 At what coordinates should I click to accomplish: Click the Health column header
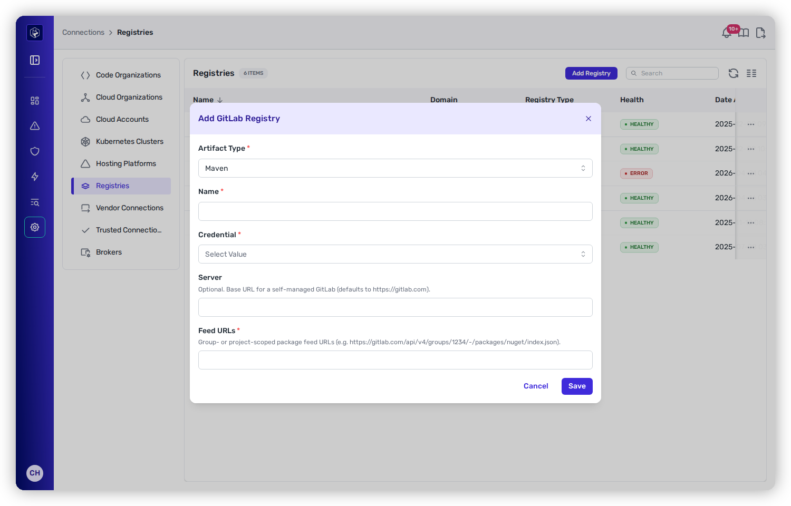point(632,100)
